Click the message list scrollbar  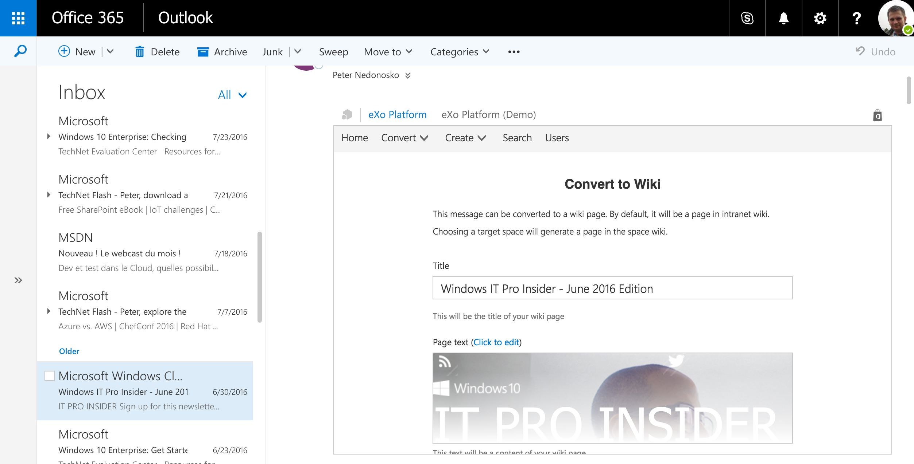click(x=260, y=277)
